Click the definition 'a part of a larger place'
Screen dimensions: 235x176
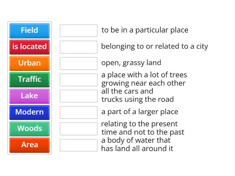coord(140,112)
